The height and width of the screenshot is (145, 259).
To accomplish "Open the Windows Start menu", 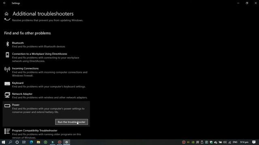I will (x=3, y=142).
